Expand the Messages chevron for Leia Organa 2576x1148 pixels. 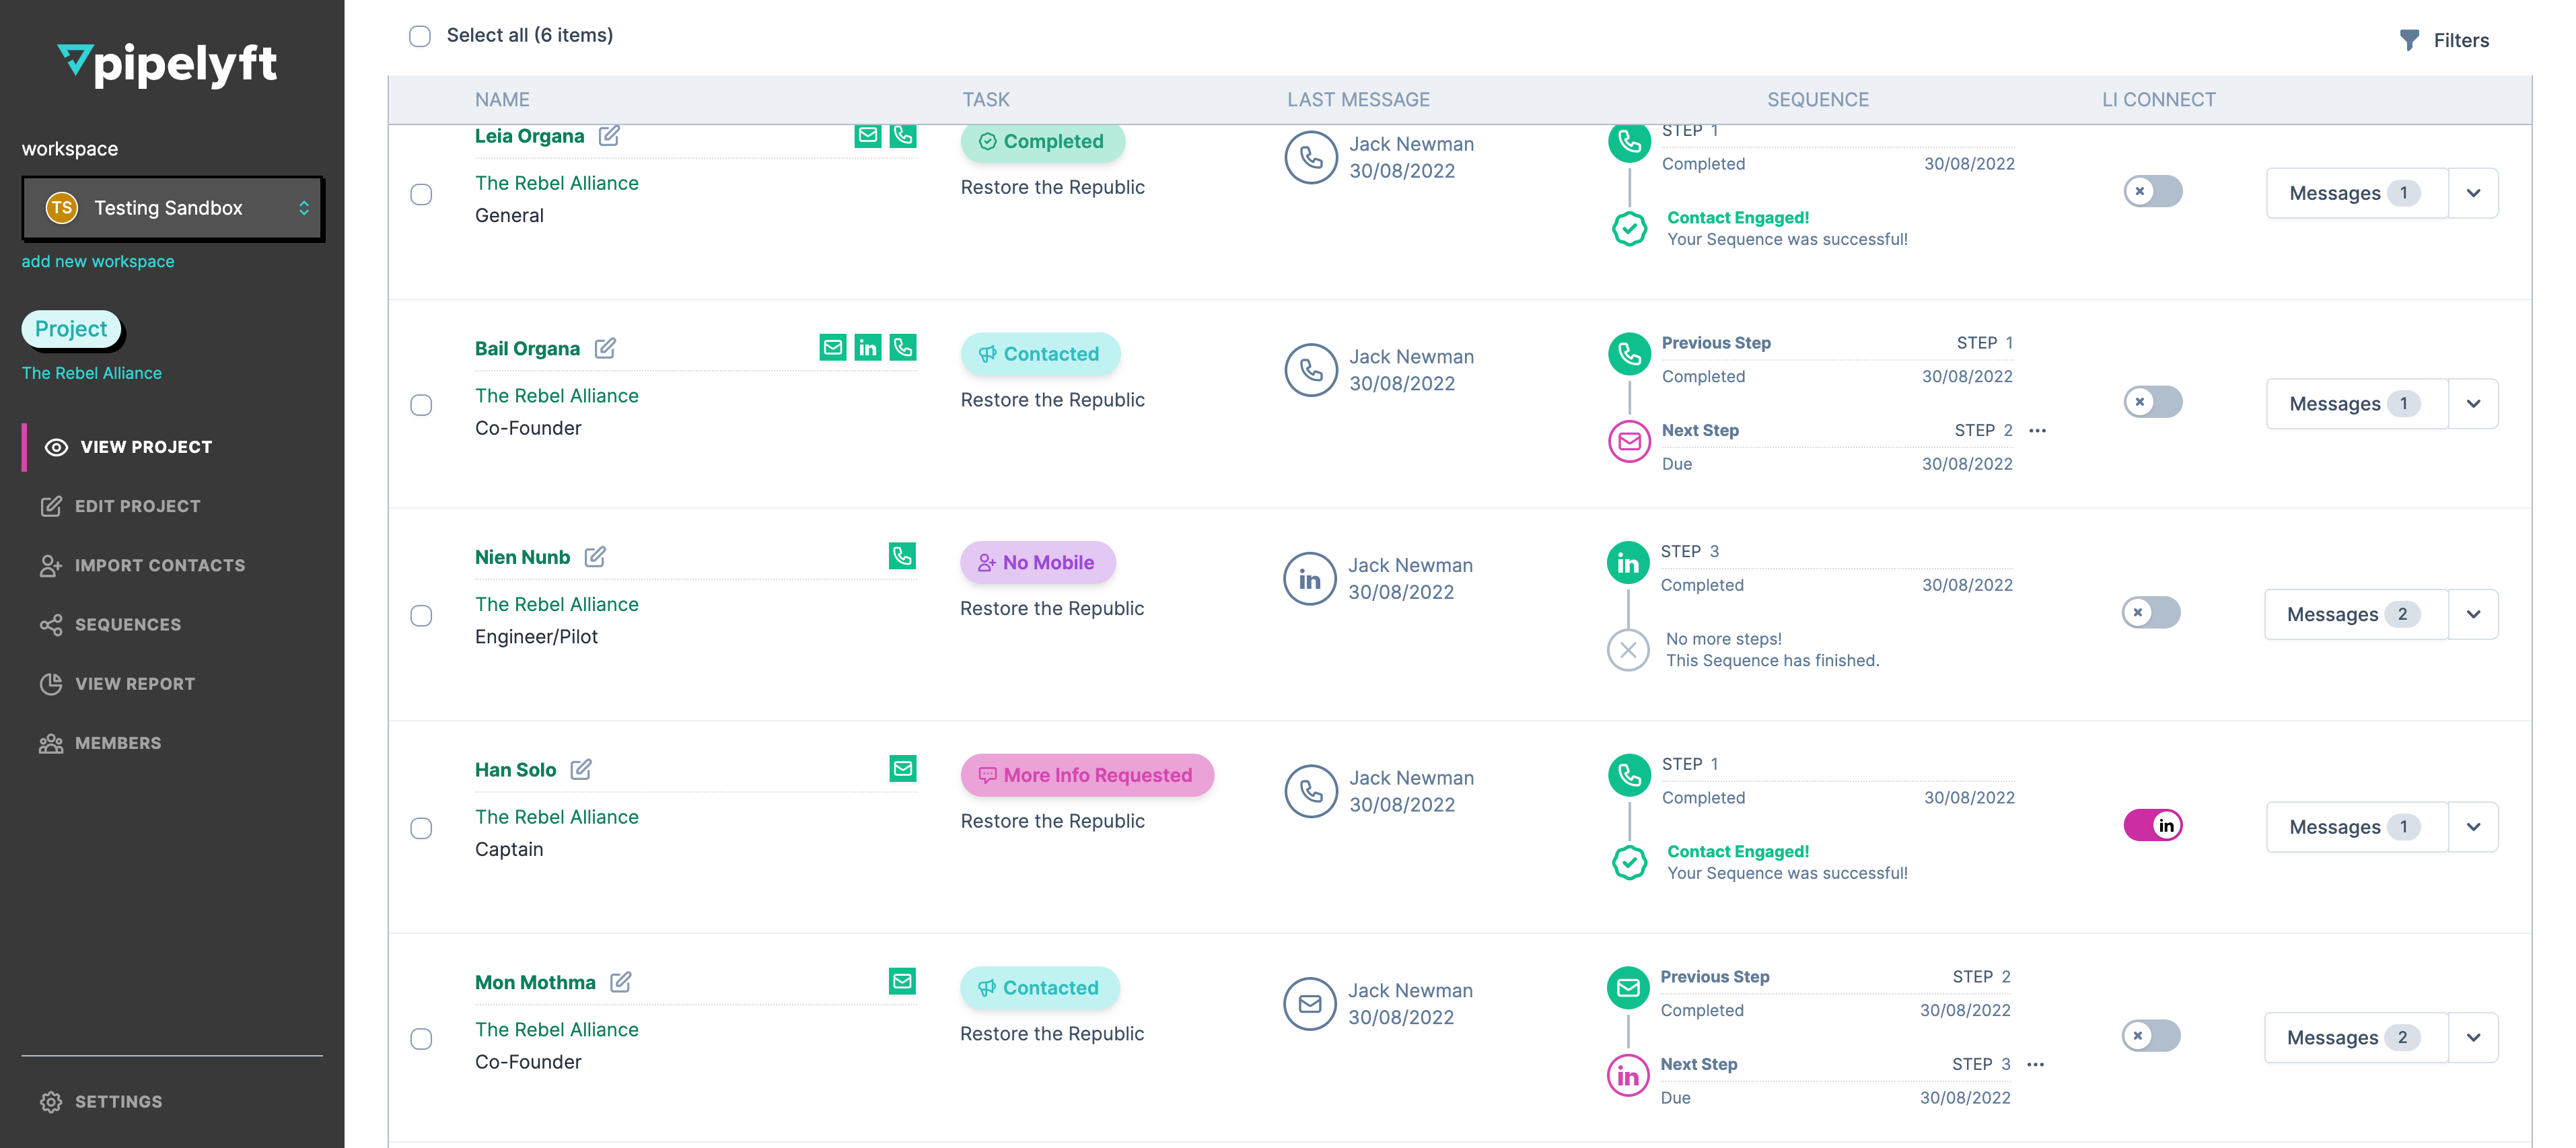(2474, 192)
